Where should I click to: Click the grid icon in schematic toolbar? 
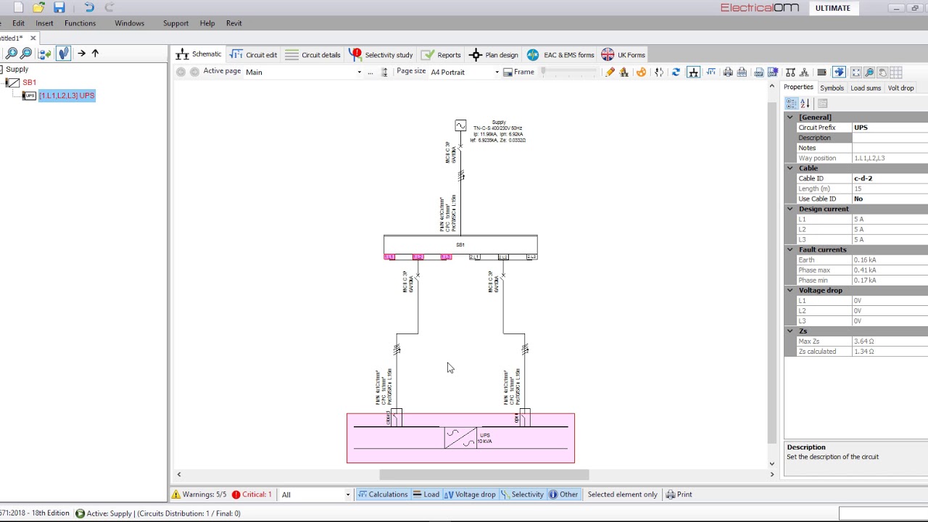coord(896,72)
